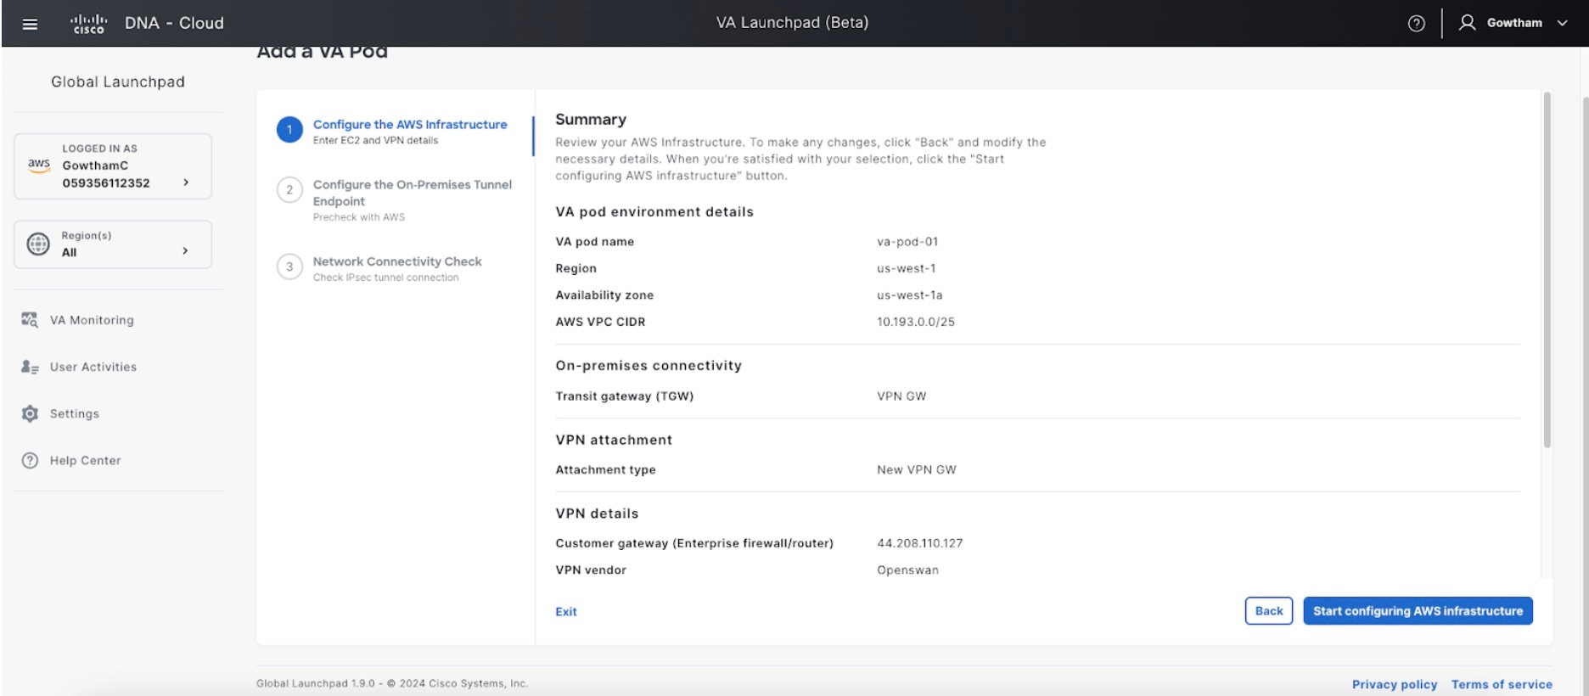1589x696 pixels.
Task: Select step 1 circle indicator
Action: click(x=289, y=130)
